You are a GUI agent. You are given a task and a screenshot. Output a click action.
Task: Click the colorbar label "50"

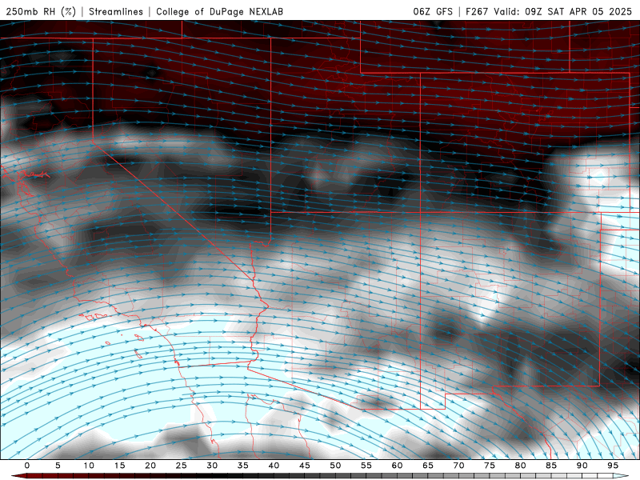[x=335, y=466]
